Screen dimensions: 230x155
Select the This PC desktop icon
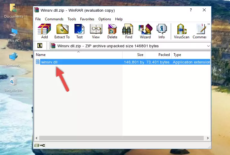point(13,35)
